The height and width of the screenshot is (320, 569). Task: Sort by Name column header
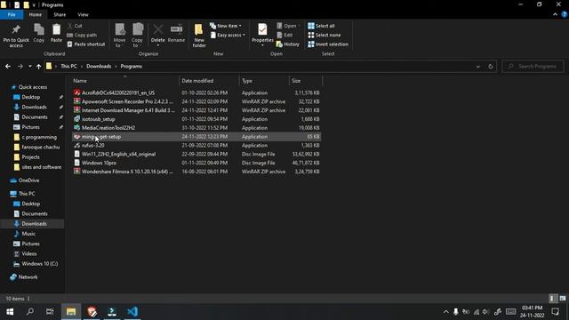point(124,81)
